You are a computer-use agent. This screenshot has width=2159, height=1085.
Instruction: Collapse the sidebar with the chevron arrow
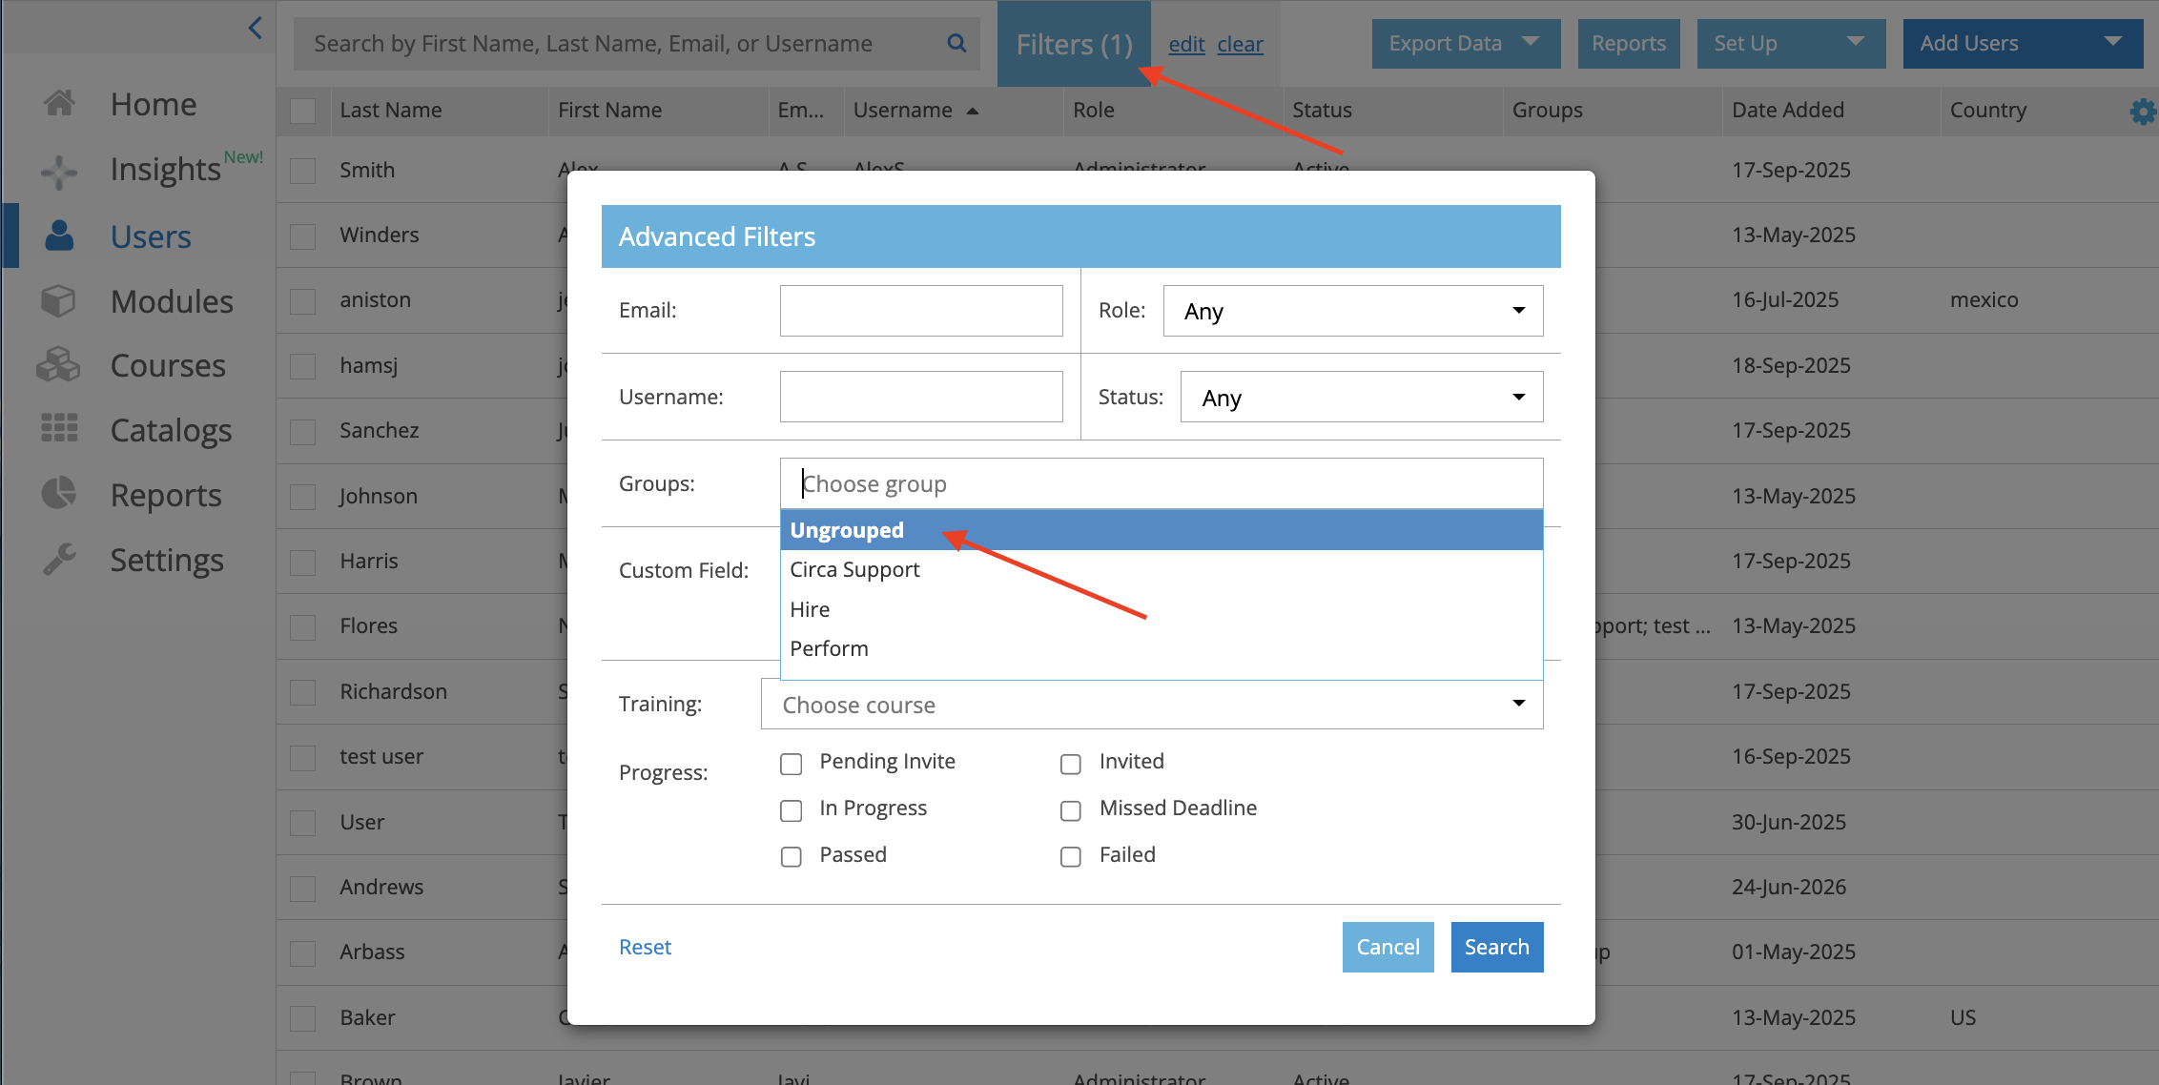[x=255, y=29]
